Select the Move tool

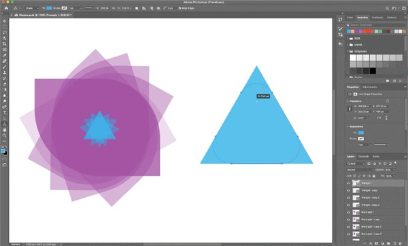[x=5, y=21]
